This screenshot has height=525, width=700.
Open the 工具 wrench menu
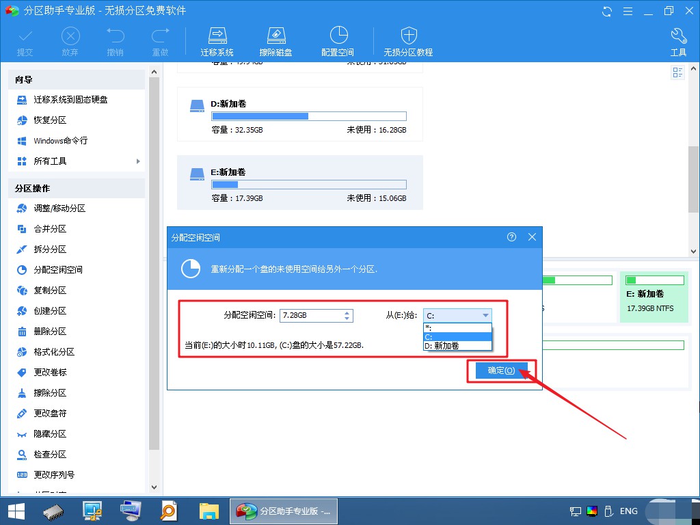678,42
